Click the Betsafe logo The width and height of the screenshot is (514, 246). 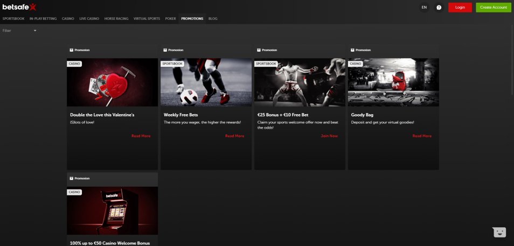point(19,7)
